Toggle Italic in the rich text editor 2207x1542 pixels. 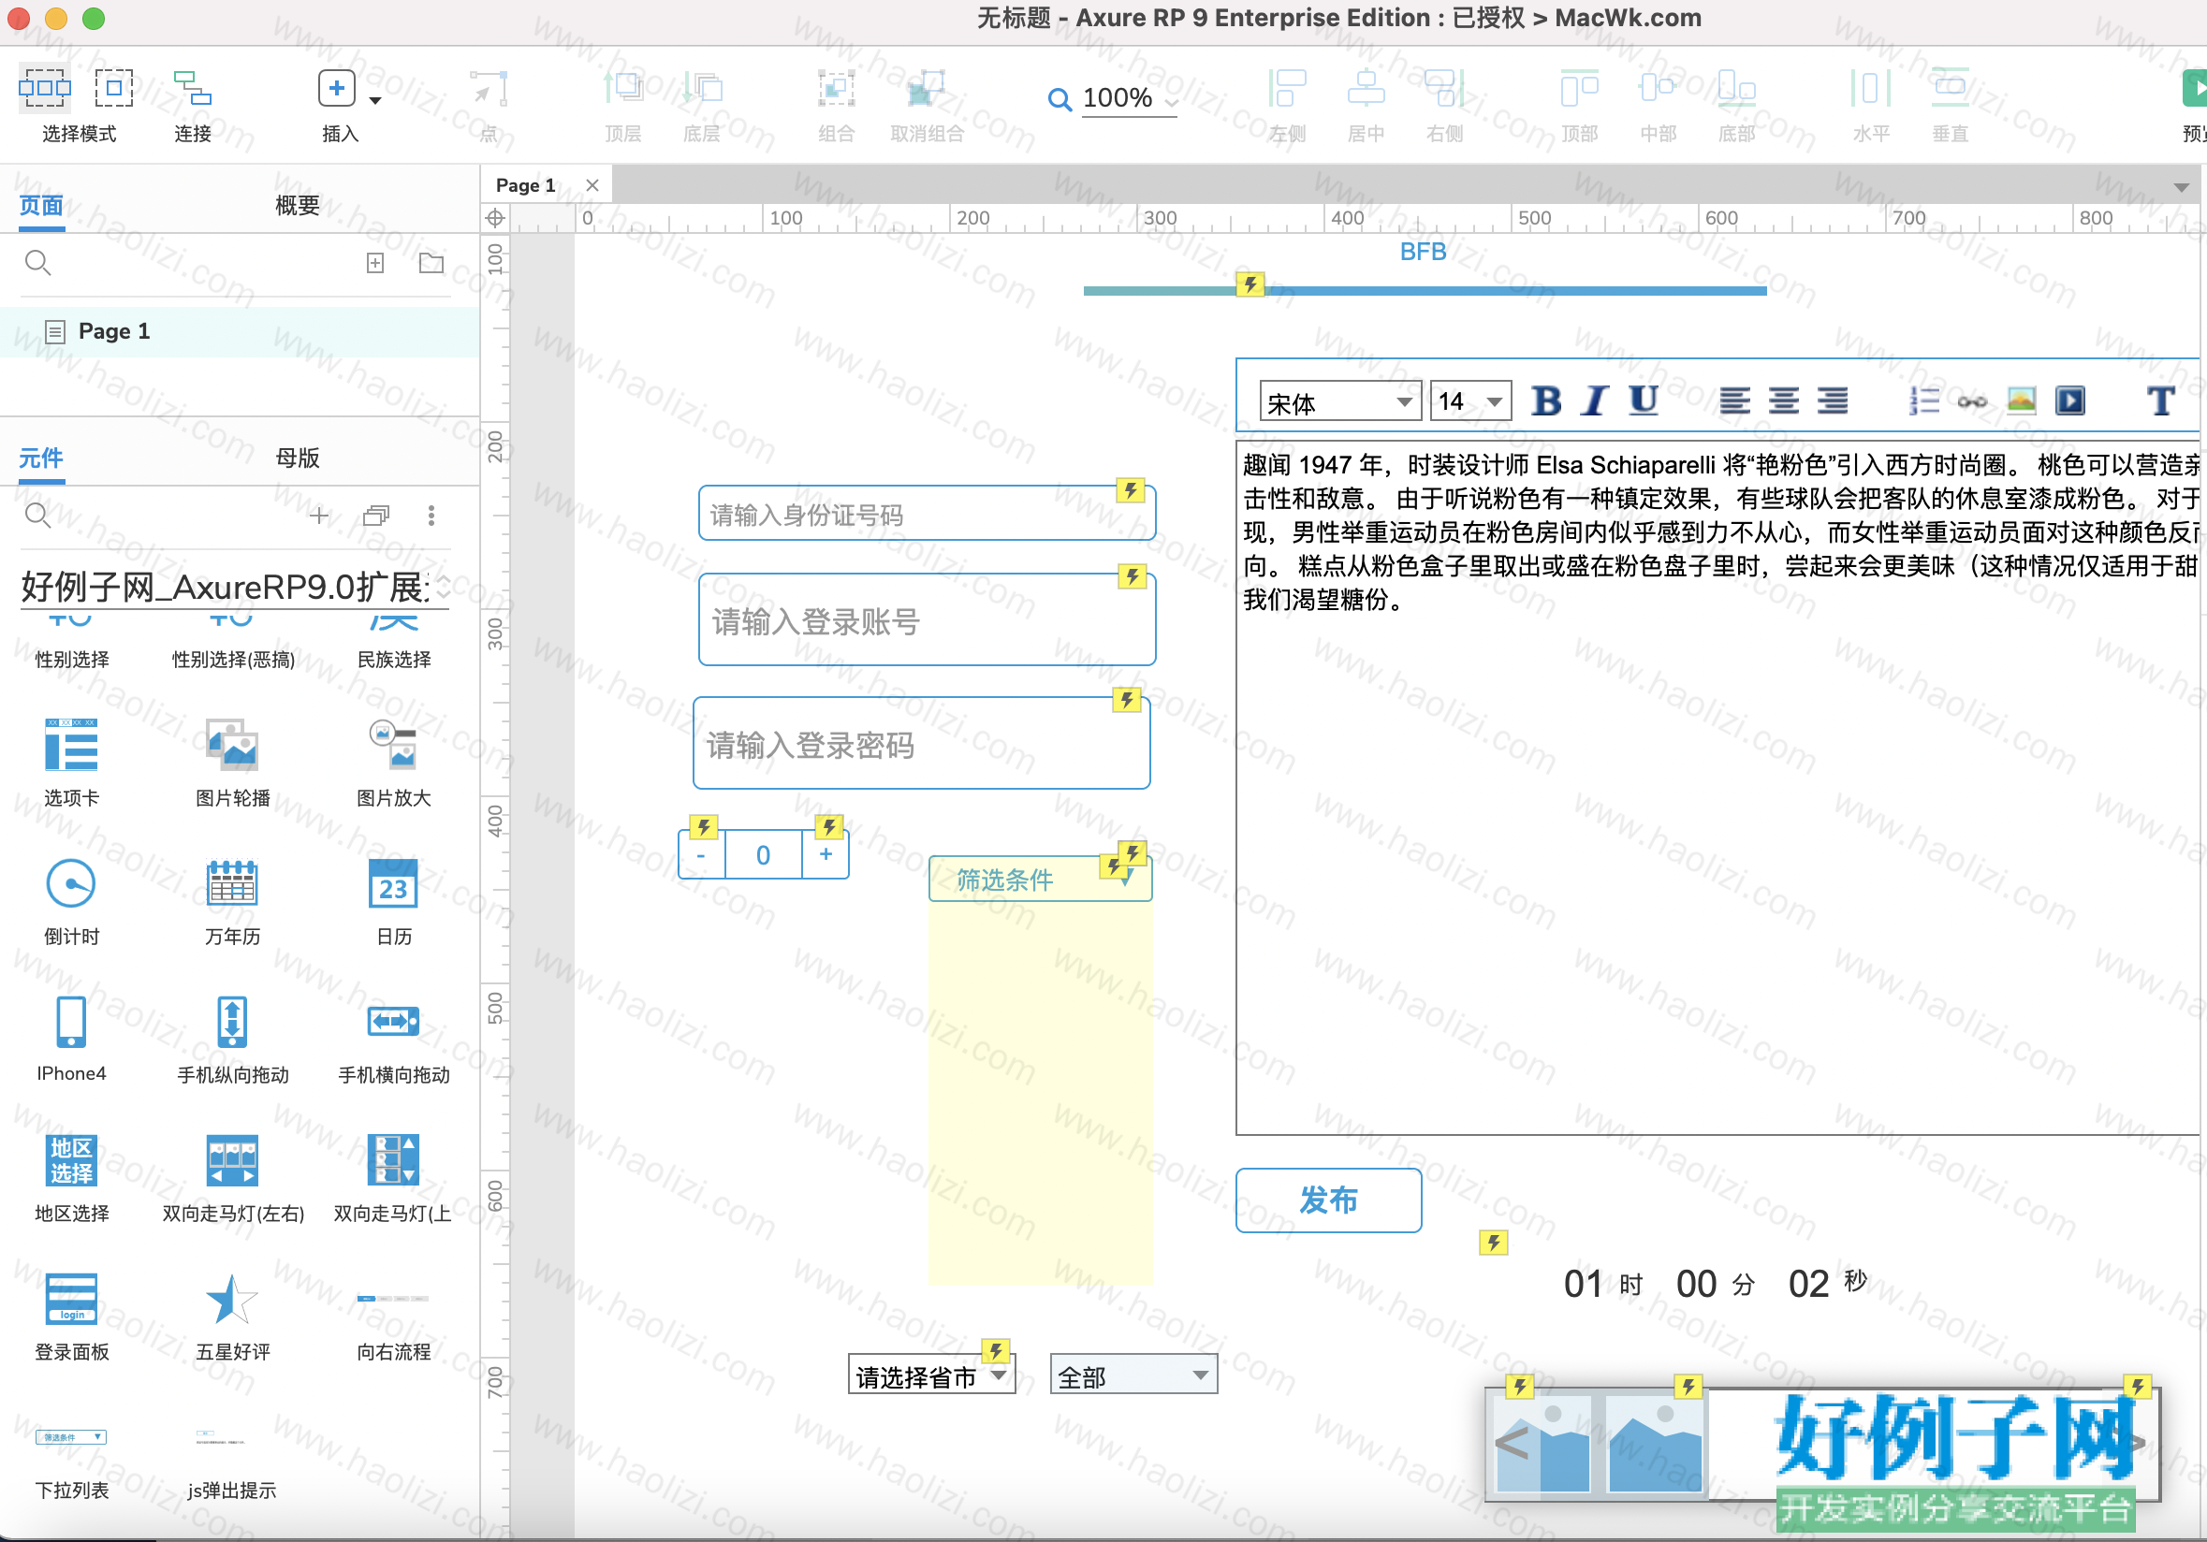point(1594,400)
